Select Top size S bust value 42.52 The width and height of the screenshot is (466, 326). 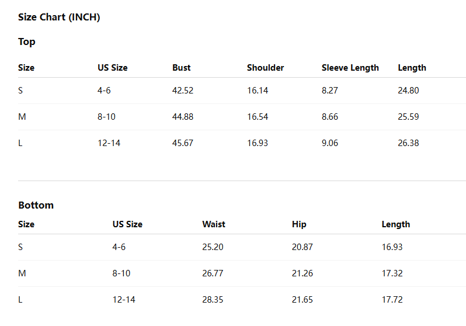[183, 91]
